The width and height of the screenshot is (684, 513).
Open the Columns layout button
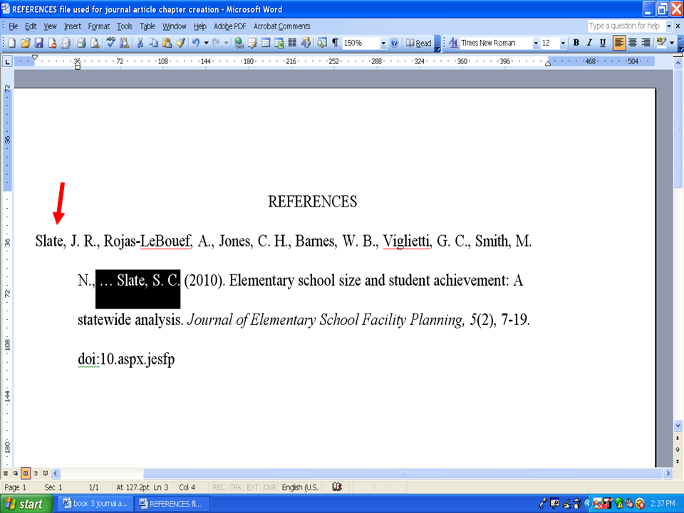point(292,43)
